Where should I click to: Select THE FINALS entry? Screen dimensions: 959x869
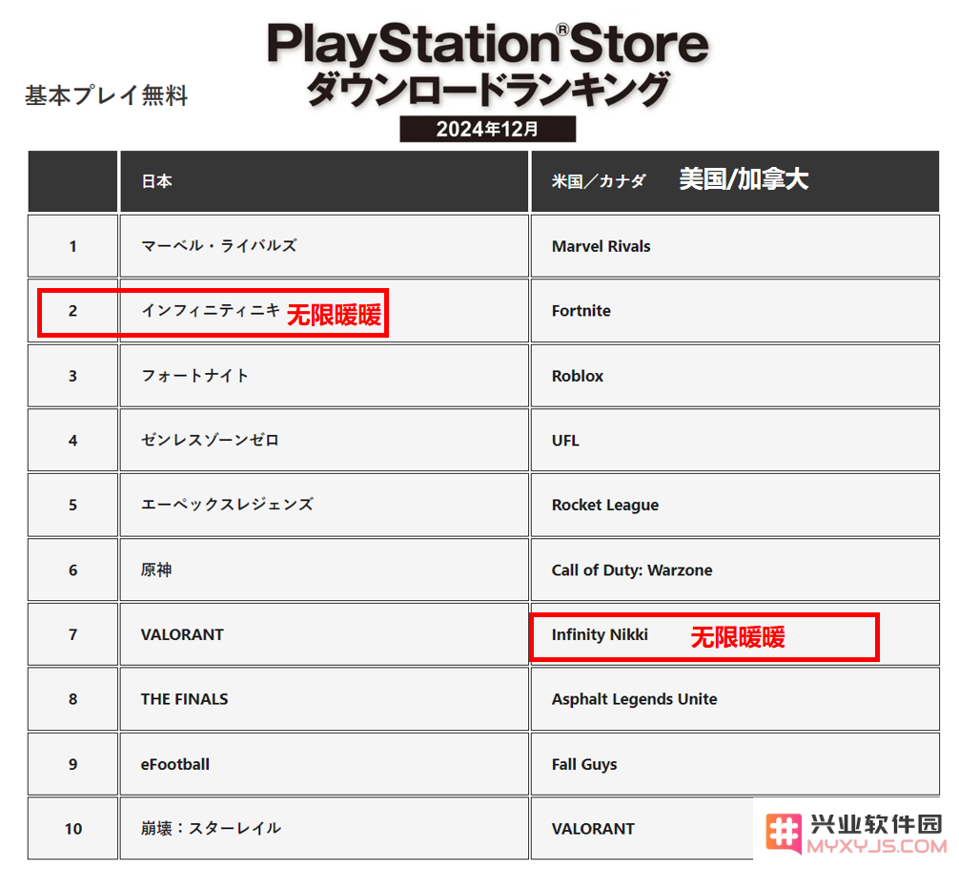point(184,699)
